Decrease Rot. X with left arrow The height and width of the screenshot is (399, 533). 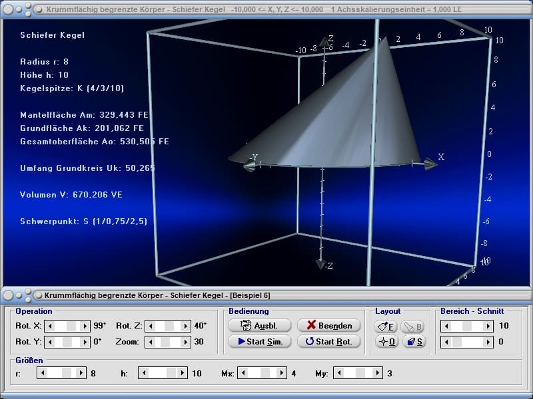click(x=50, y=326)
